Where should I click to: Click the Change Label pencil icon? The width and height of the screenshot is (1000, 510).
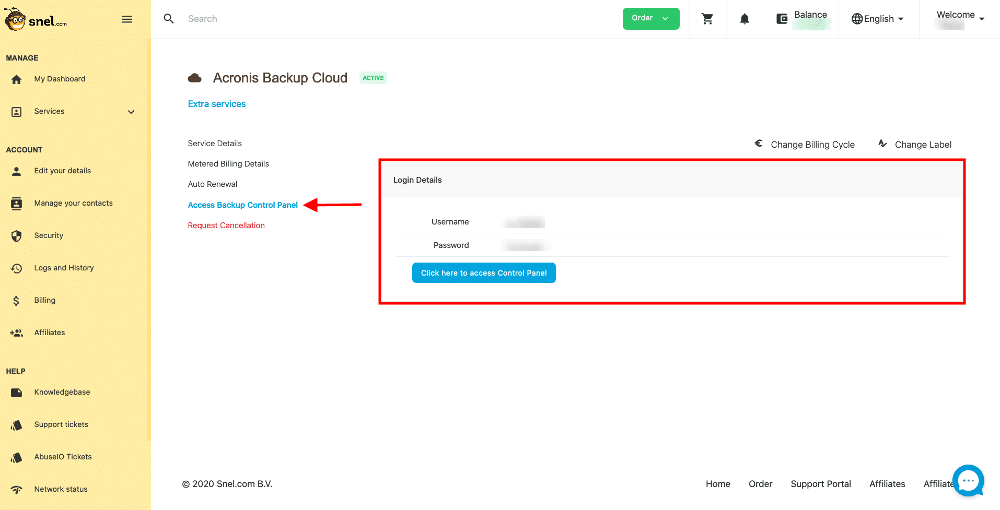click(x=882, y=143)
